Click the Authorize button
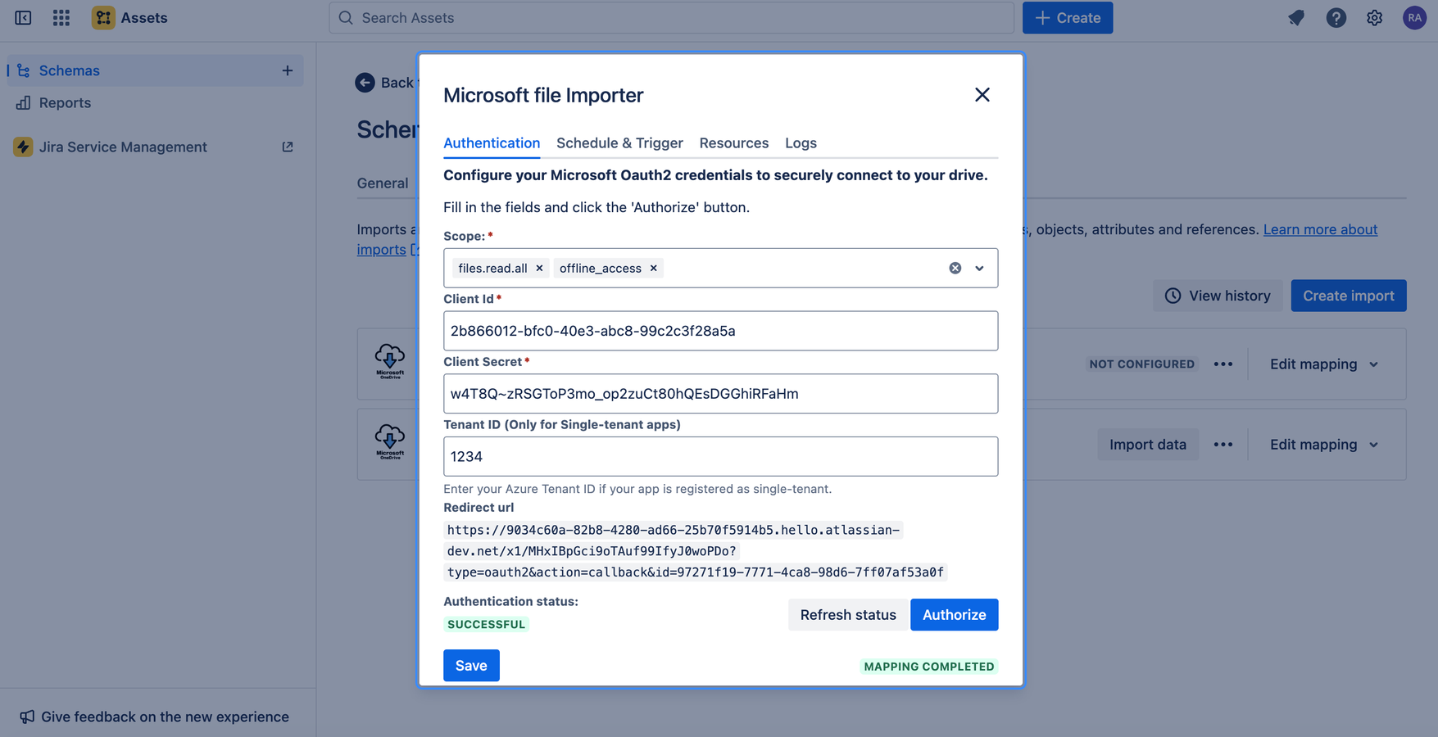 point(955,614)
